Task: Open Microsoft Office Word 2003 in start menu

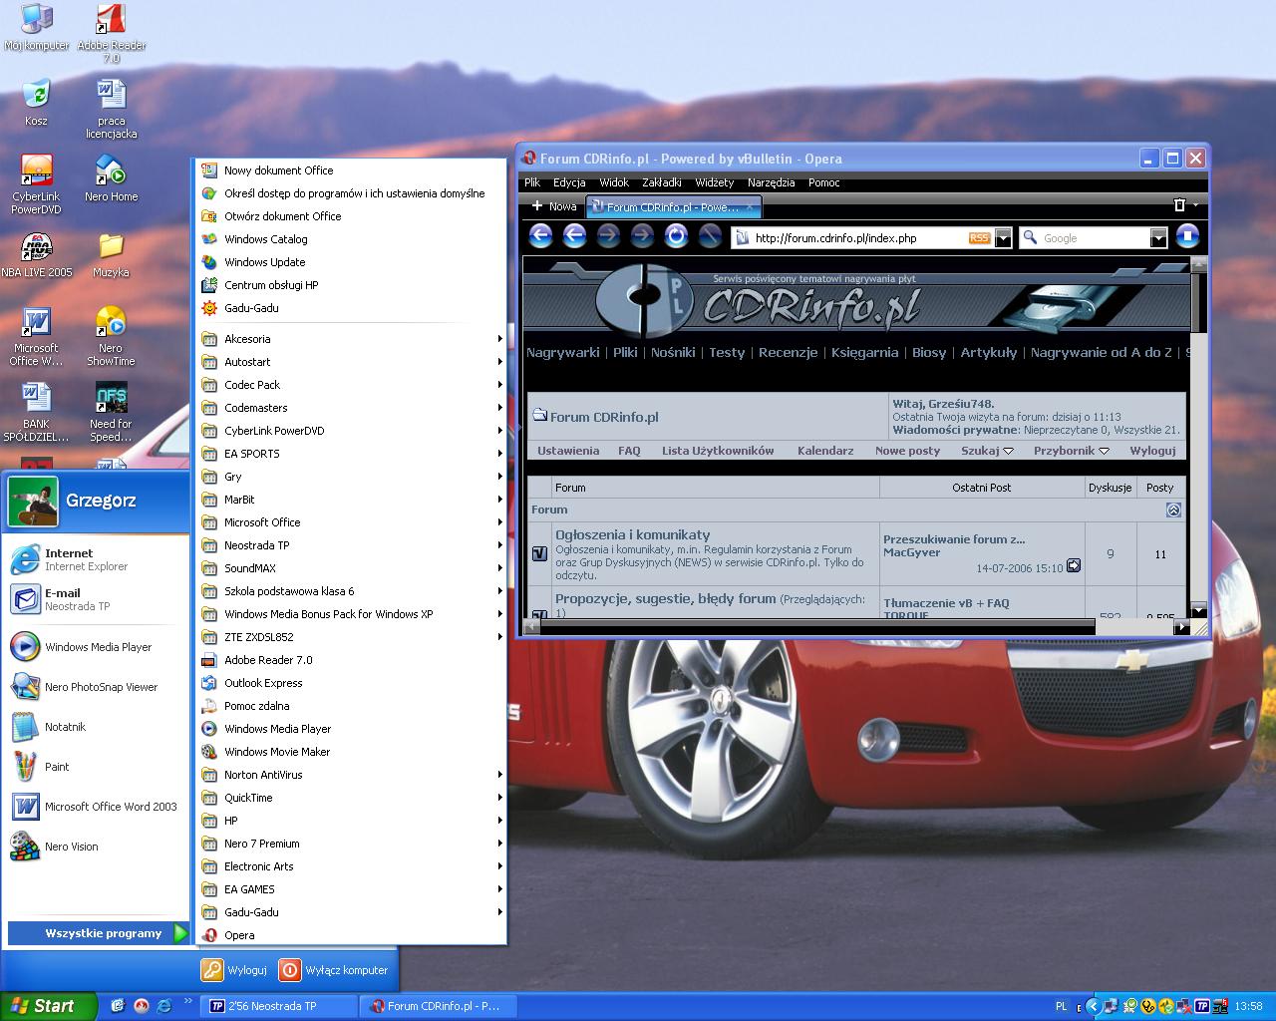Action: click(x=96, y=807)
